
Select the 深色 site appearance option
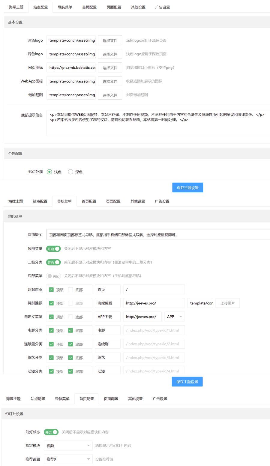(x=70, y=172)
